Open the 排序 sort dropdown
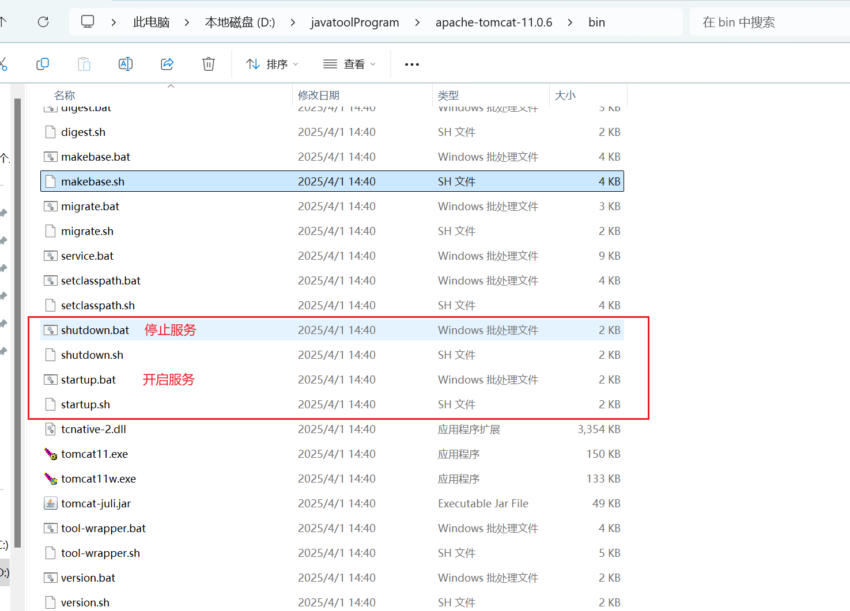This screenshot has height=611, width=850. coord(272,64)
